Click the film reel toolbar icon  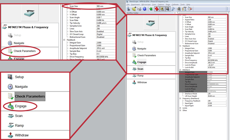(x=190, y=9)
